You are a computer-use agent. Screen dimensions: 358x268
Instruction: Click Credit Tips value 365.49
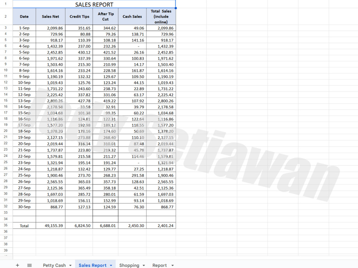point(79,188)
